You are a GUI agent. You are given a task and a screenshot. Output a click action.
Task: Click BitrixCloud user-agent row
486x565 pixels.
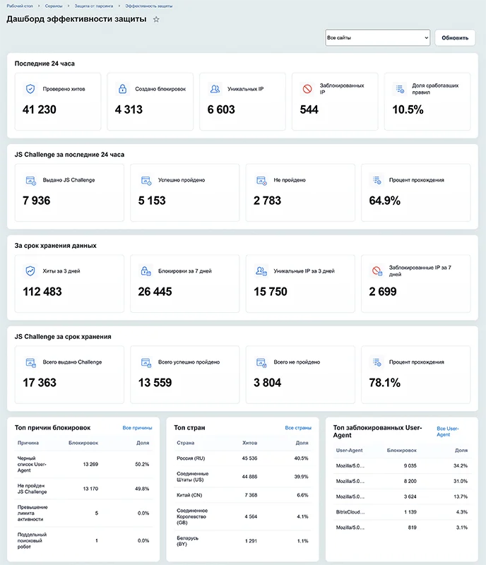(402, 512)
